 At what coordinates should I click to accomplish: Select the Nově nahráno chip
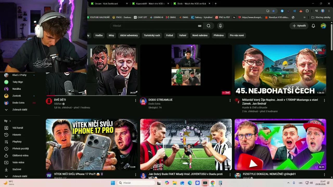pos(200,35)
